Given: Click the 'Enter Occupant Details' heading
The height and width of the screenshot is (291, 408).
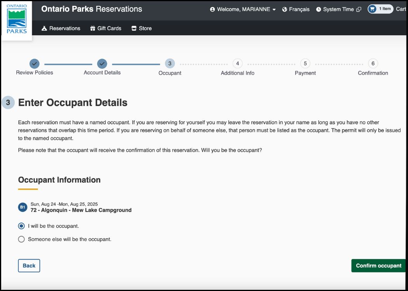Looking at the screenshot, I should click(73, 103).
